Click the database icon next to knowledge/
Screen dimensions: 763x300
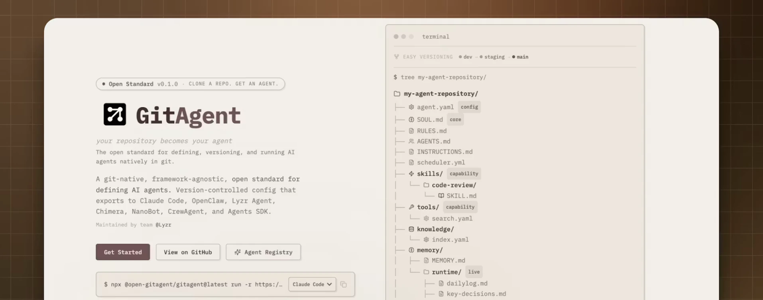(x=411, y=229)
